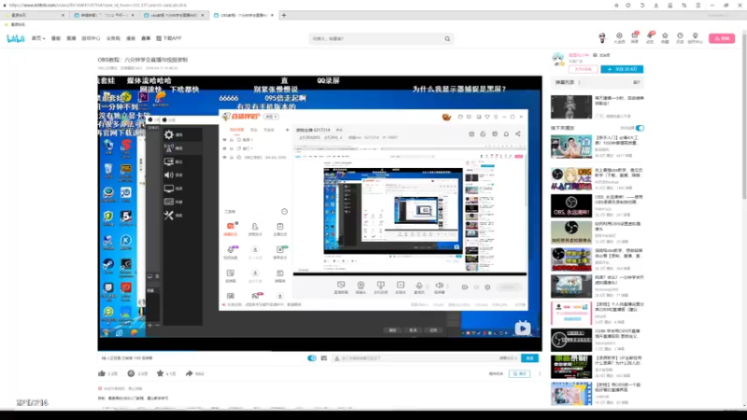Image resolution: width=747 pixels, height=420 pixels.
Task: Open 直播 in the top navigation
Action: click(x=71, y=38)
